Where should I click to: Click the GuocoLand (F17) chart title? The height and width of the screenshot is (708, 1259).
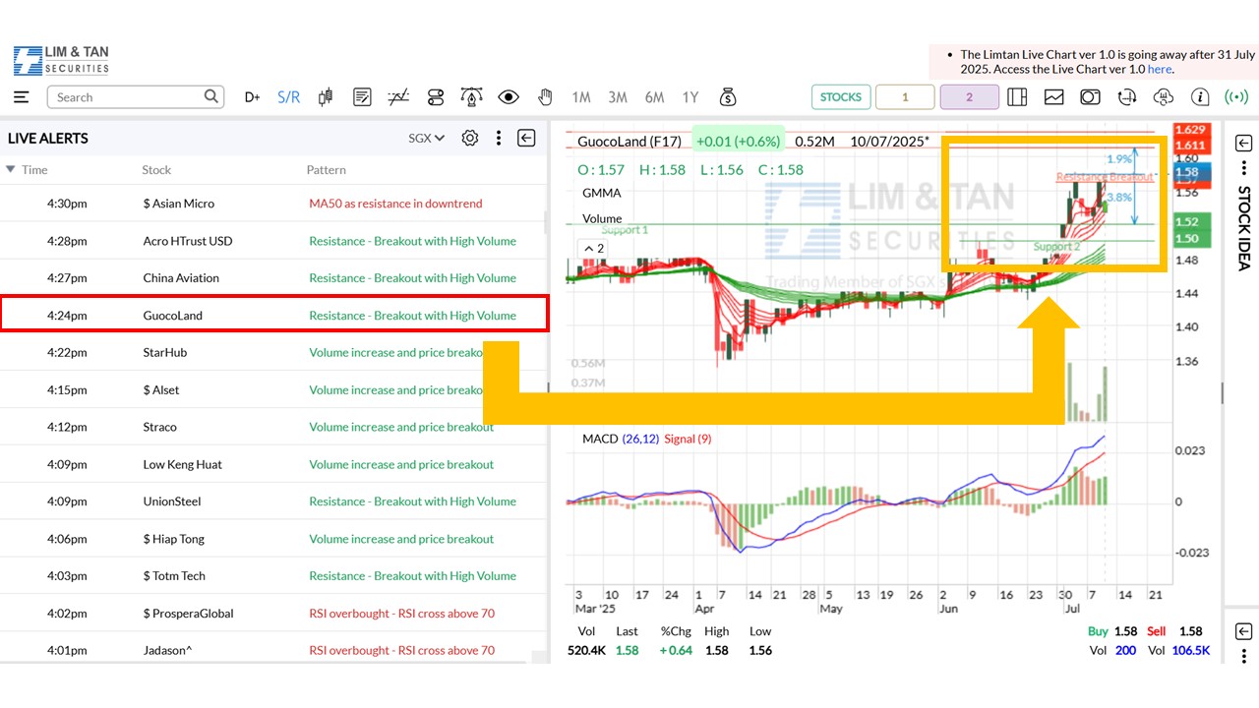(631, 142)
